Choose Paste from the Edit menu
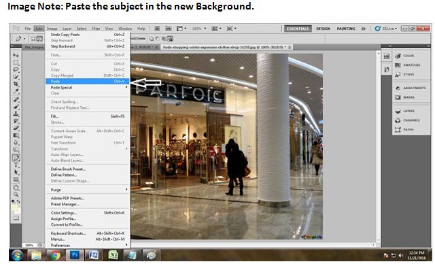 tap(88, 82)
